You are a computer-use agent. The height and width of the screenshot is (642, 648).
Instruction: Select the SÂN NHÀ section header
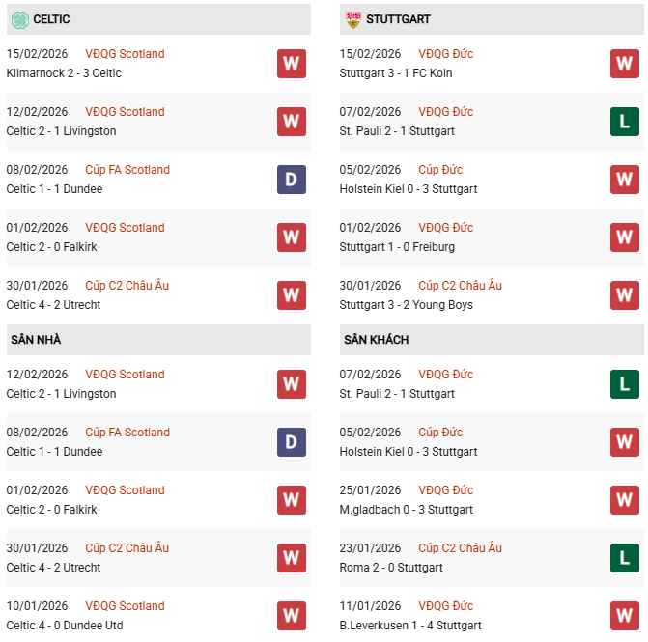coord(36,340)
